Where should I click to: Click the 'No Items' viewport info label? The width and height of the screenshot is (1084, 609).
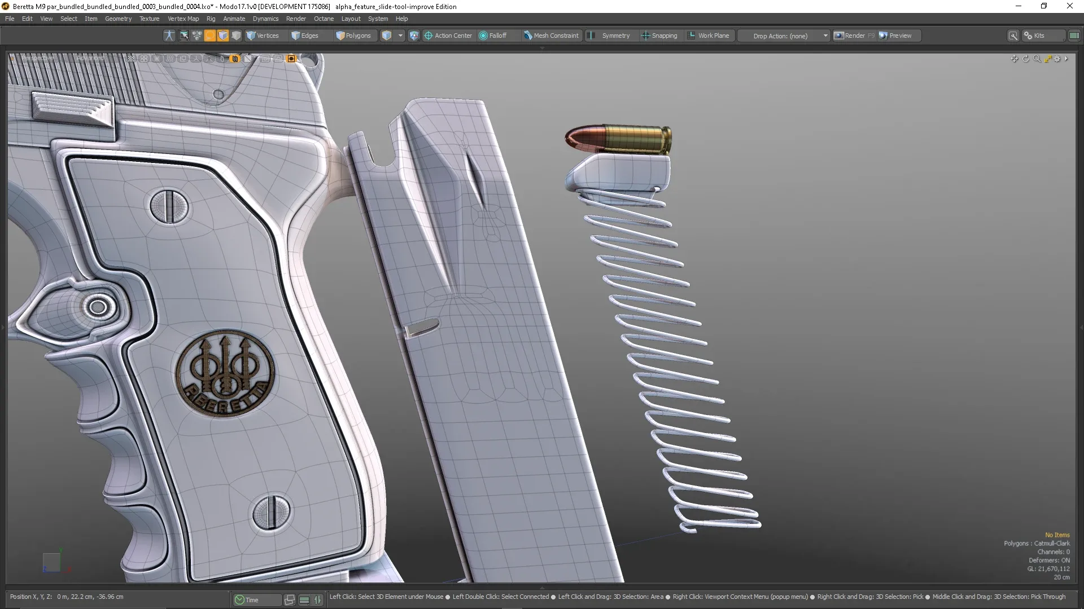[x=1057, y=535]
